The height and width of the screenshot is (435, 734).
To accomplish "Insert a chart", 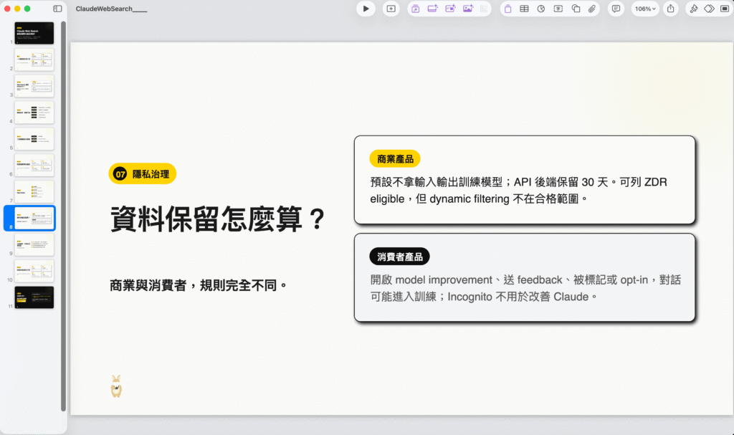I will [541, 9].
